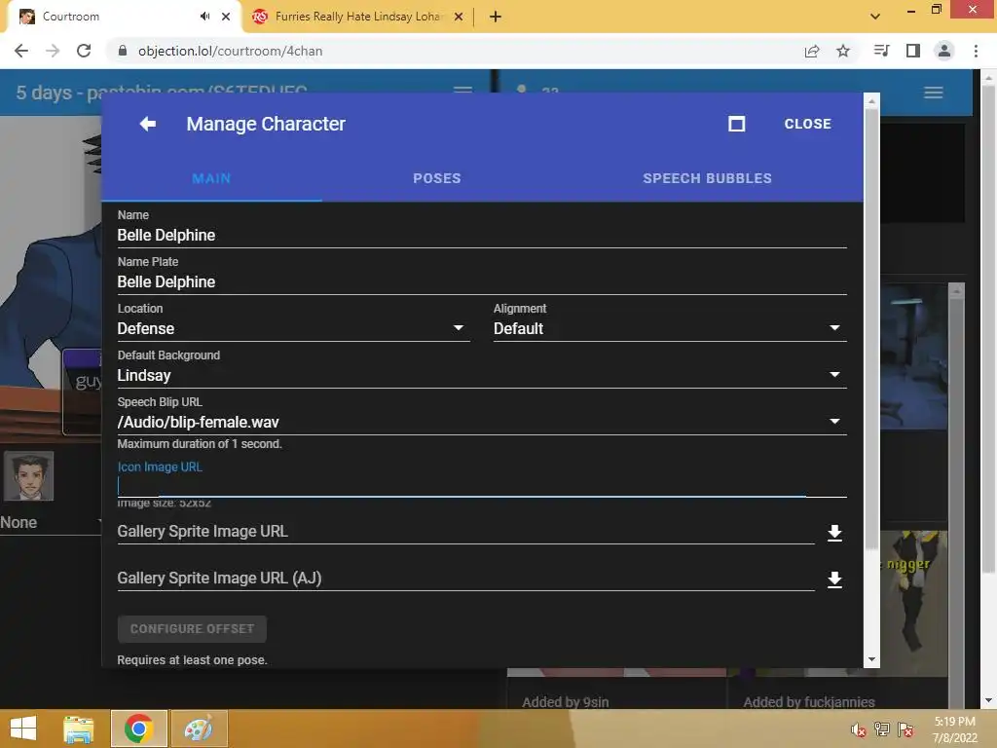
Task: Open courtroom hamburger menu on right
Action: [934, 93]
